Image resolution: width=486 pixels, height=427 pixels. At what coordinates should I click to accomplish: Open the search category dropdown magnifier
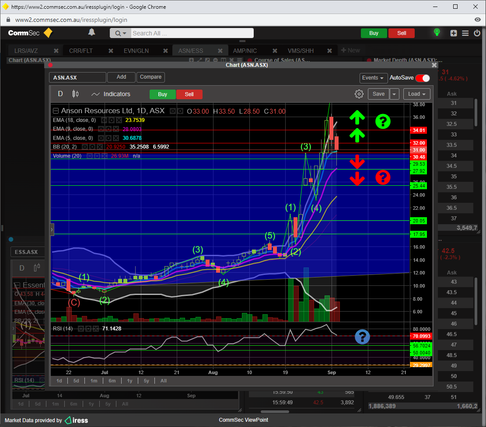click(120, 33)
